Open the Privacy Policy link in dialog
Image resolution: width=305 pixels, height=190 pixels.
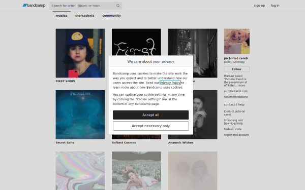[170, 83]
